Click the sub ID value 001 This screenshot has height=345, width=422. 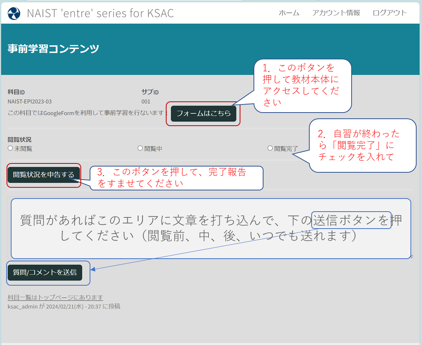tap(146, 102)
